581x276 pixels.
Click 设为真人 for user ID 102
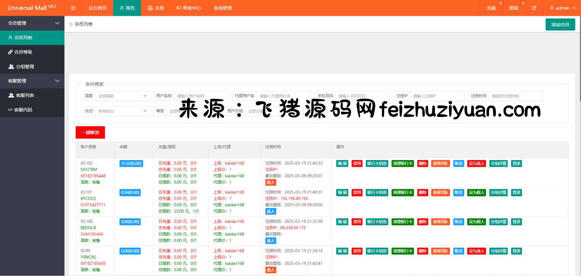476,163
